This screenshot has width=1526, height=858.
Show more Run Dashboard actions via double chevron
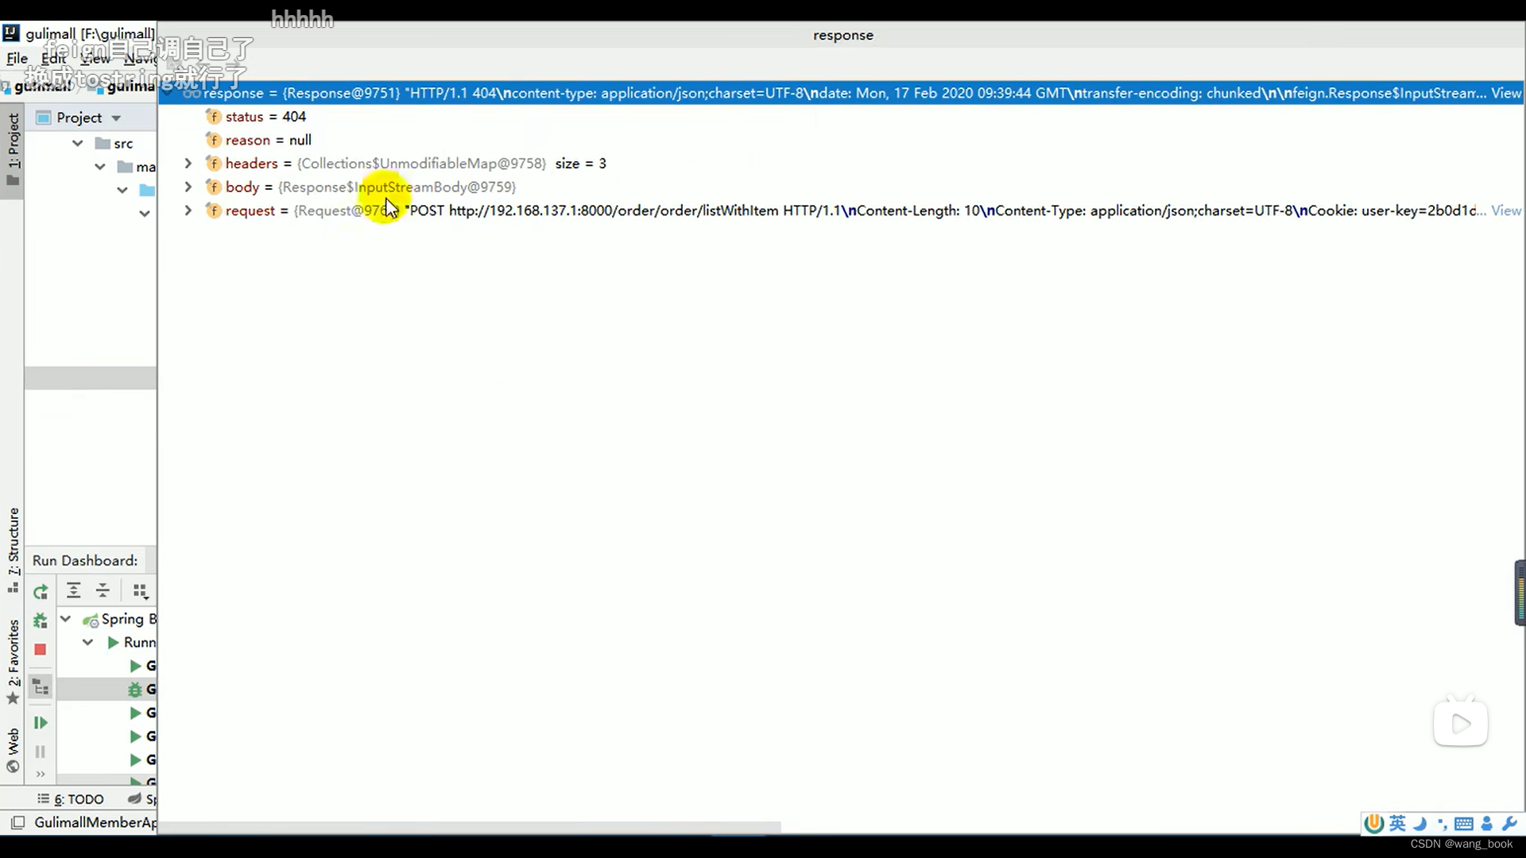[41, 774]
